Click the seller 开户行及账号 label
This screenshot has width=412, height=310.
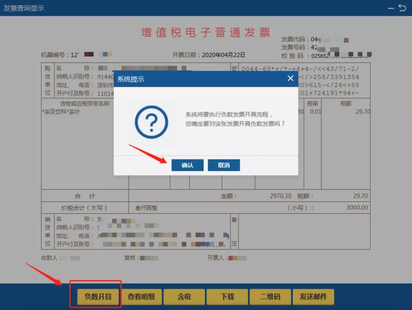click(75, 244)
